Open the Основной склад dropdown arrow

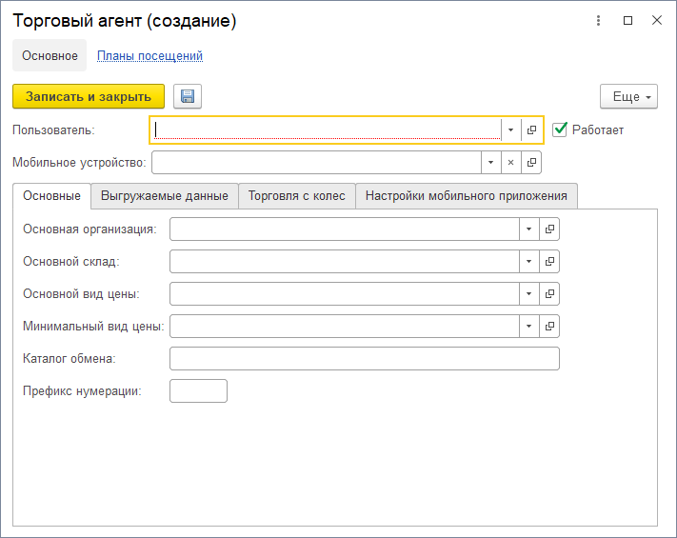[529, 262]
